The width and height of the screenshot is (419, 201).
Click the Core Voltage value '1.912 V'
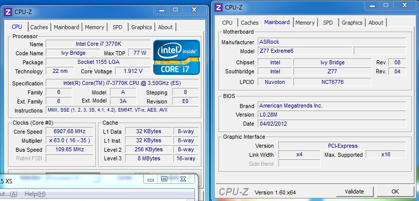[133, 71]
